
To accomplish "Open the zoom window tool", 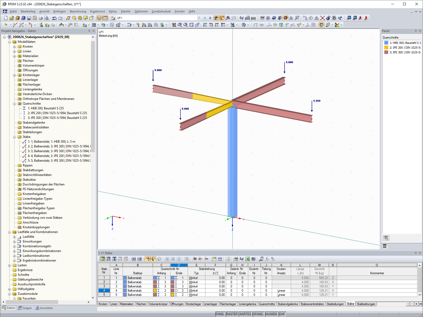I will pos(180,25).
